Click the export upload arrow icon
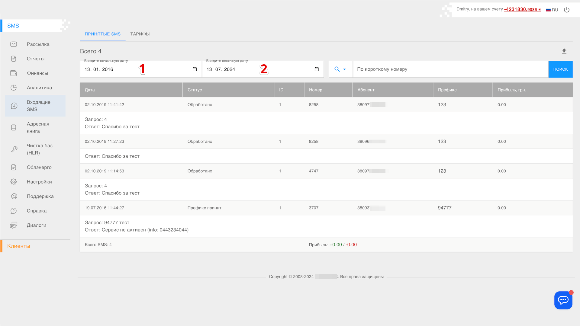Image resolution: width=580 pixels, height=326 pixels. pos(564,51)
